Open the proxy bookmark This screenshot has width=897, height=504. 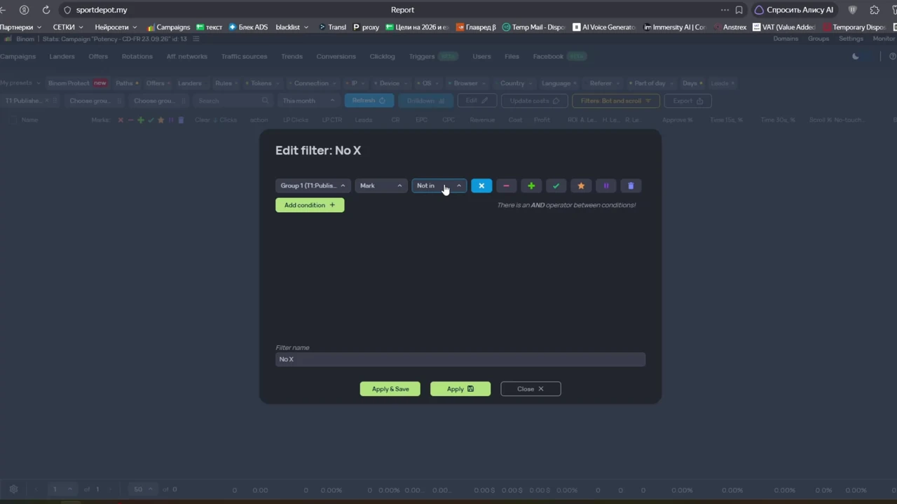tap(366, 27)
